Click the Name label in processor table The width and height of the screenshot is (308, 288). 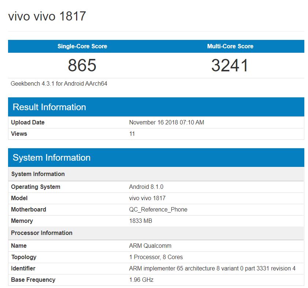(x=19, y=246)
